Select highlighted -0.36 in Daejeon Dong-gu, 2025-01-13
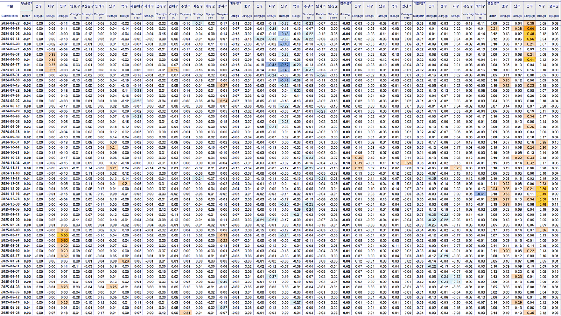 431,214
